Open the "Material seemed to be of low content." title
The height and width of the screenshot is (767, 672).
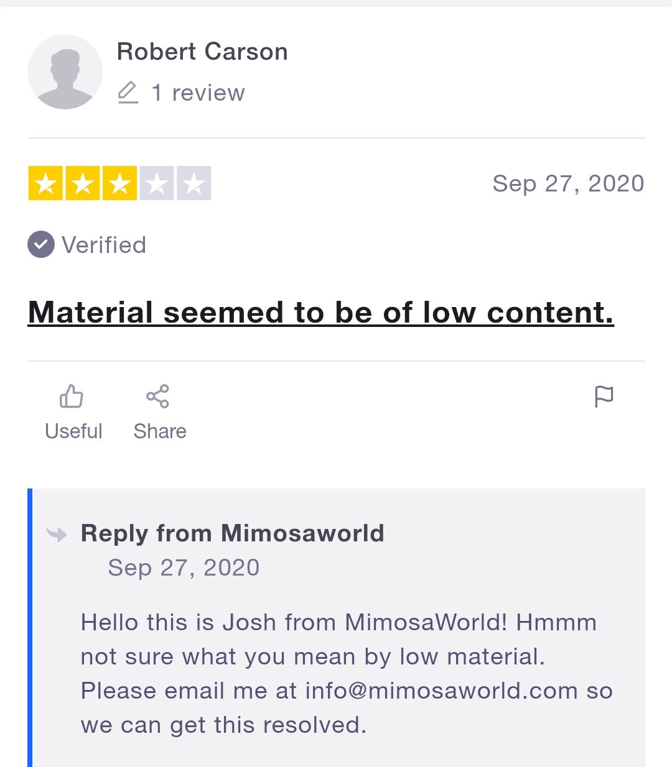click(x=320, y=312)
